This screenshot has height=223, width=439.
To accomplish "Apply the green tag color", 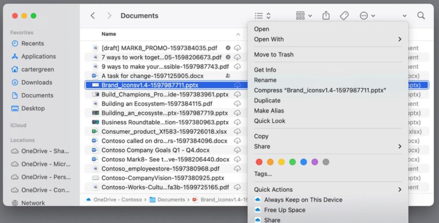I will click(292, 162).
